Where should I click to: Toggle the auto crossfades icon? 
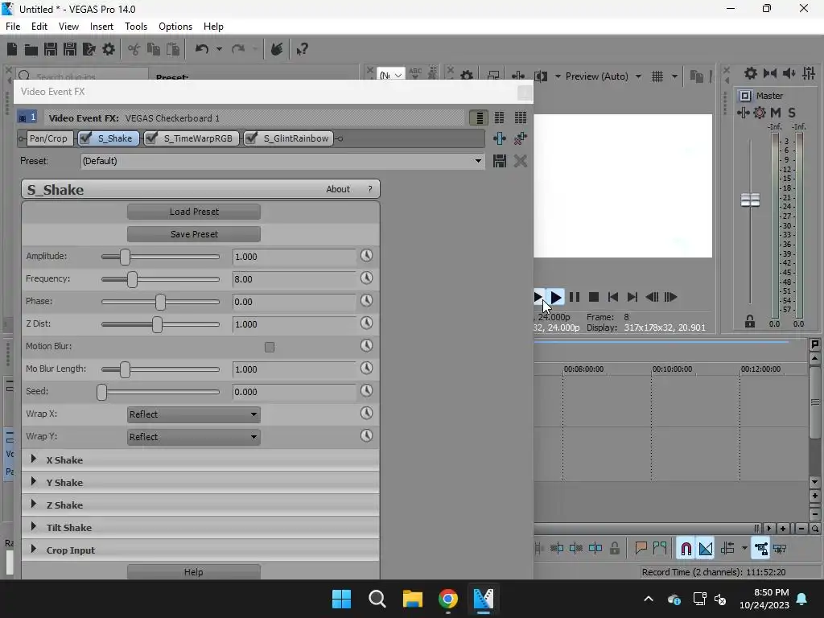tap(706, 549)
